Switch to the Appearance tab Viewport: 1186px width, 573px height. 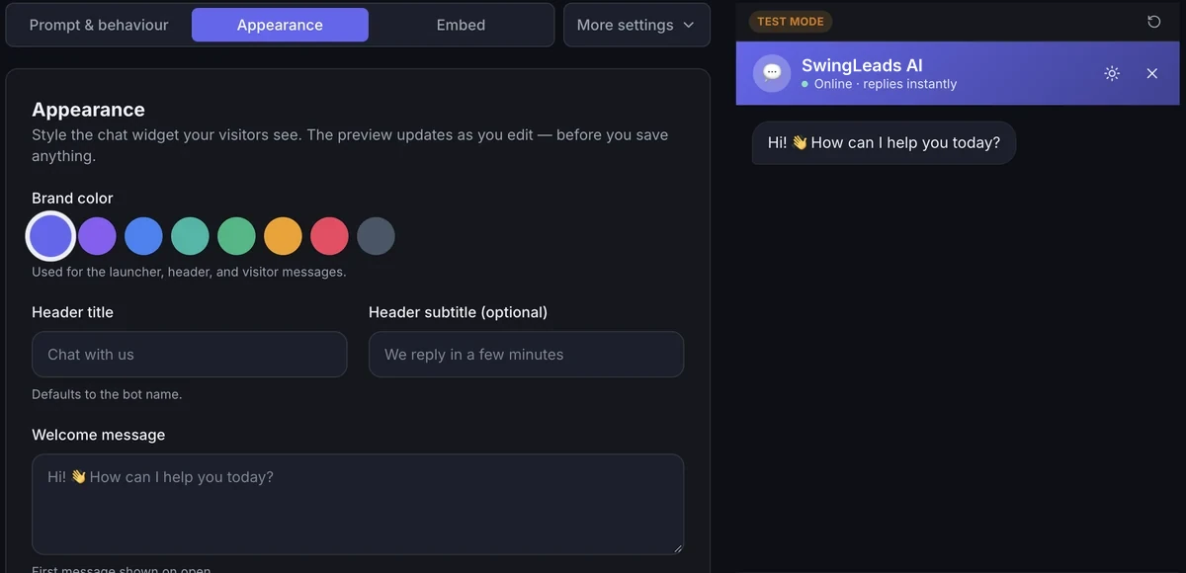click(x=280, y=25)
